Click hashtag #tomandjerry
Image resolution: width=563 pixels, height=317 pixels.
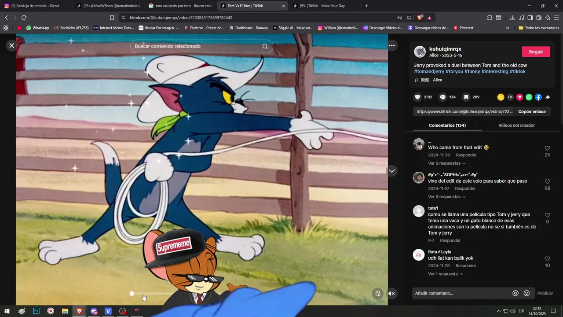point(429,71)
